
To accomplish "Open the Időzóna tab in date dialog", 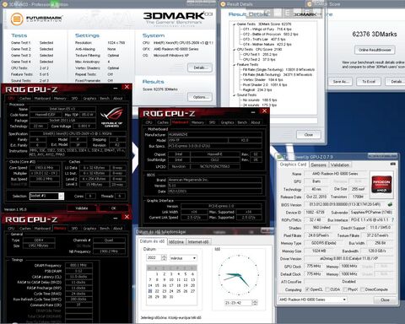I will 176,242.
